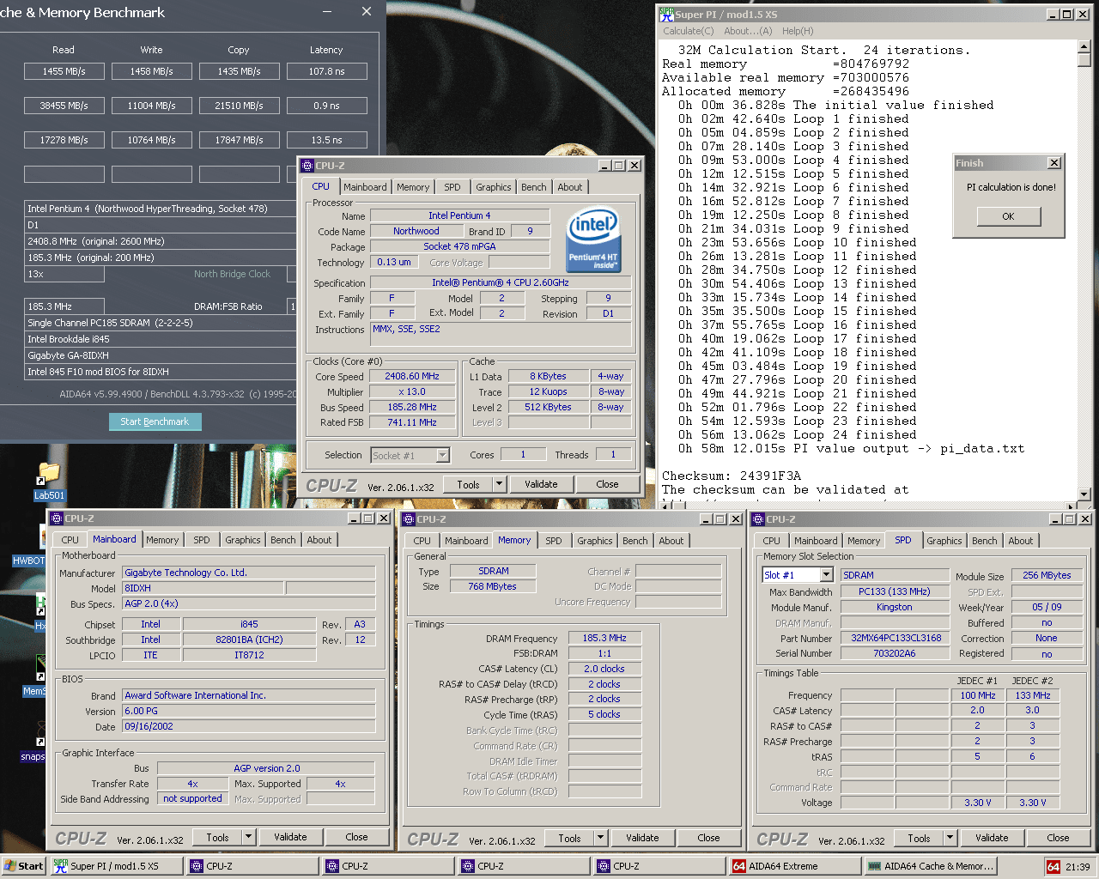
Task: Close the AIDA64 Cache & Memory Benchmark window
Action: pos(367,11)
